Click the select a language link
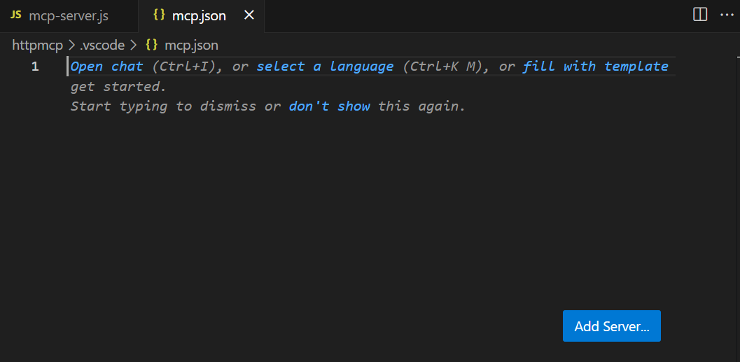 click(x=325, y=67)
